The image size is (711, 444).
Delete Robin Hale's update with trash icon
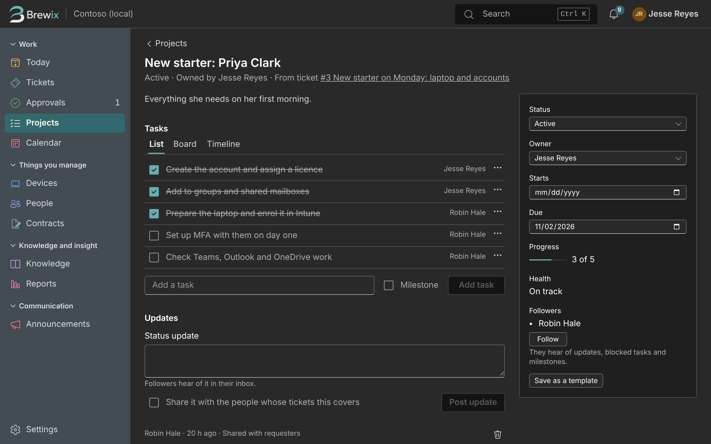coord(498,434)
